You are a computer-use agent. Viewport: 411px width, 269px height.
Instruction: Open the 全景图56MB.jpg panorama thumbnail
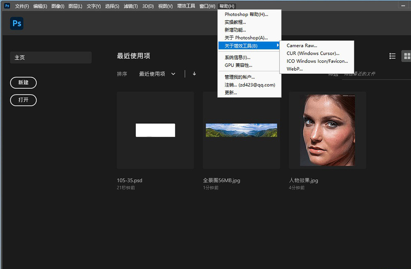point(241,130)
